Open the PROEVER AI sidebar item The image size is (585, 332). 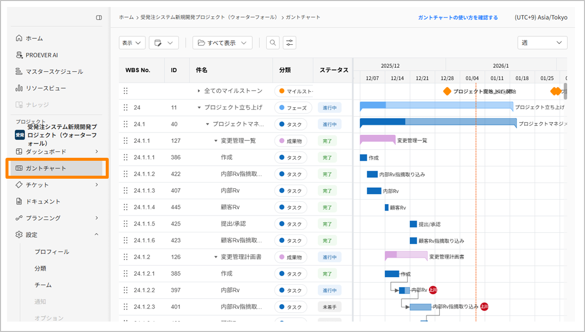(41, 55)
